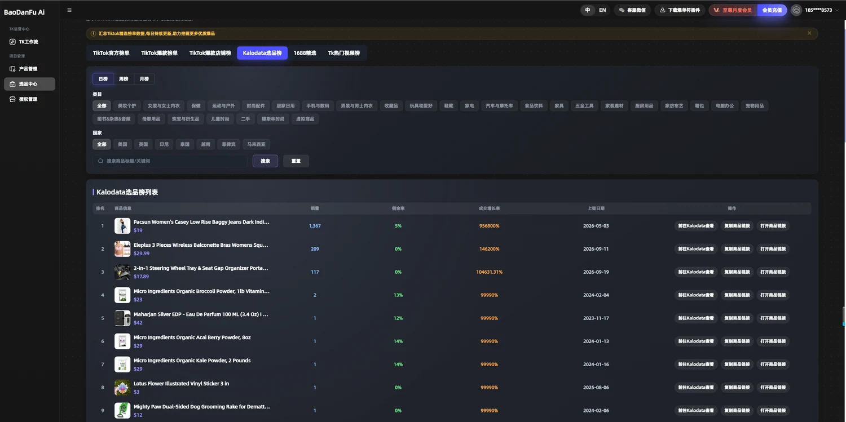Image resolution: width=846 pixels, height=422 pixels.
Task: Close the yellow notice banner
Action: pos(809,33)
